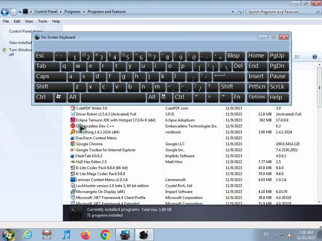This screenshot has width=322, height=241.
Task: Select K-Lite Codec Pack 64-bit icon
Action: tap(73, 168)
